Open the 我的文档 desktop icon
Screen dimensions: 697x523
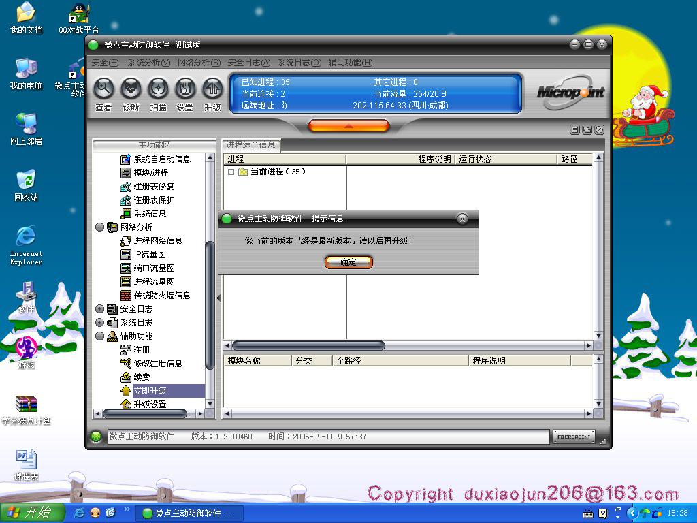point(27,18)
